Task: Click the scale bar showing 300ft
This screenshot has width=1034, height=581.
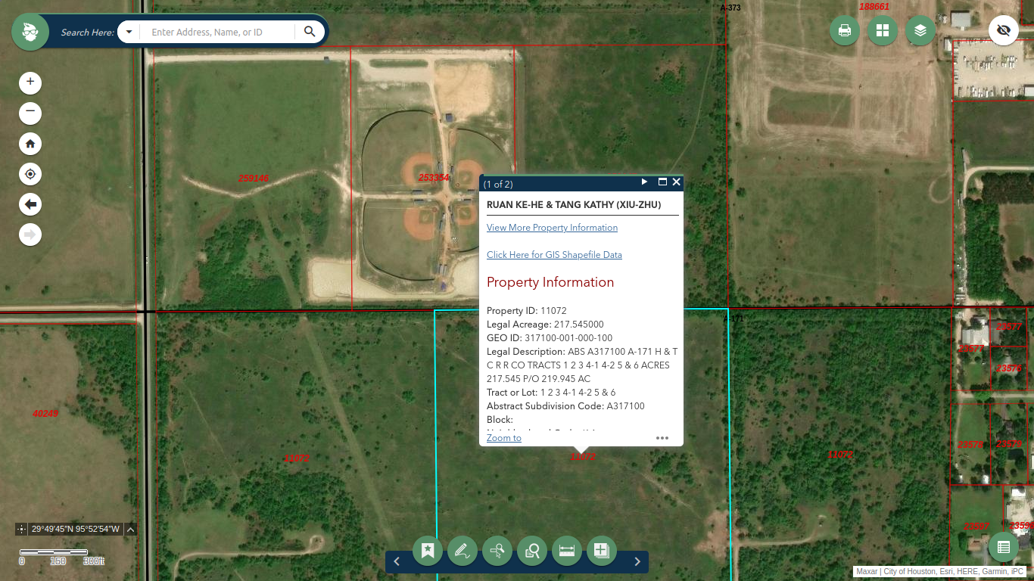Action: (x=62, y=557)
